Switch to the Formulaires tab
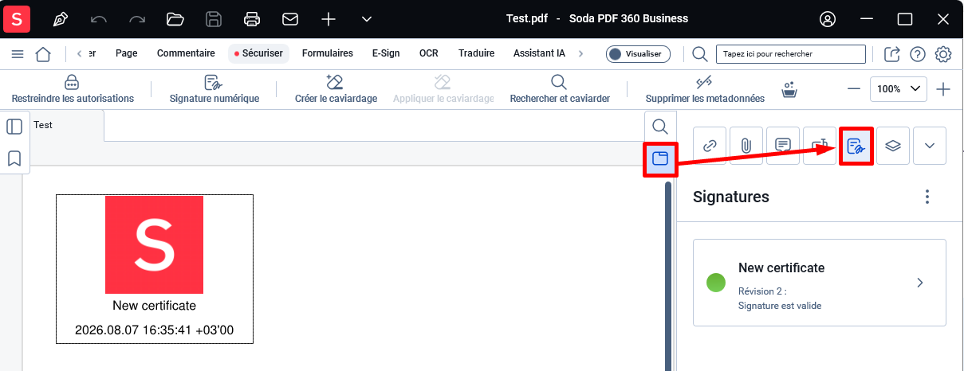The image size is (964, 371). click(x=328, y=53)
